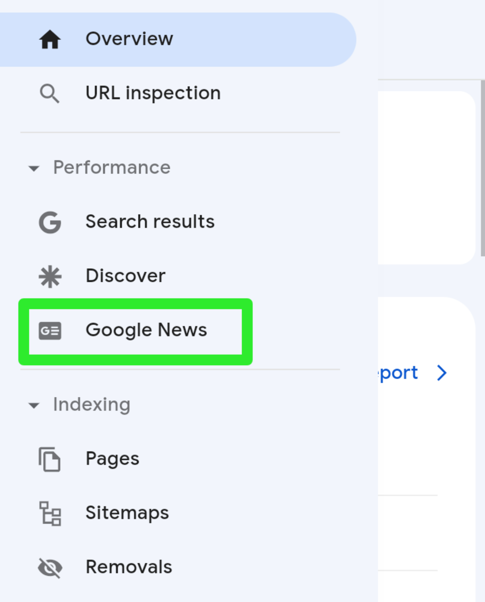Click the blue report link text

tap(398, 373)
